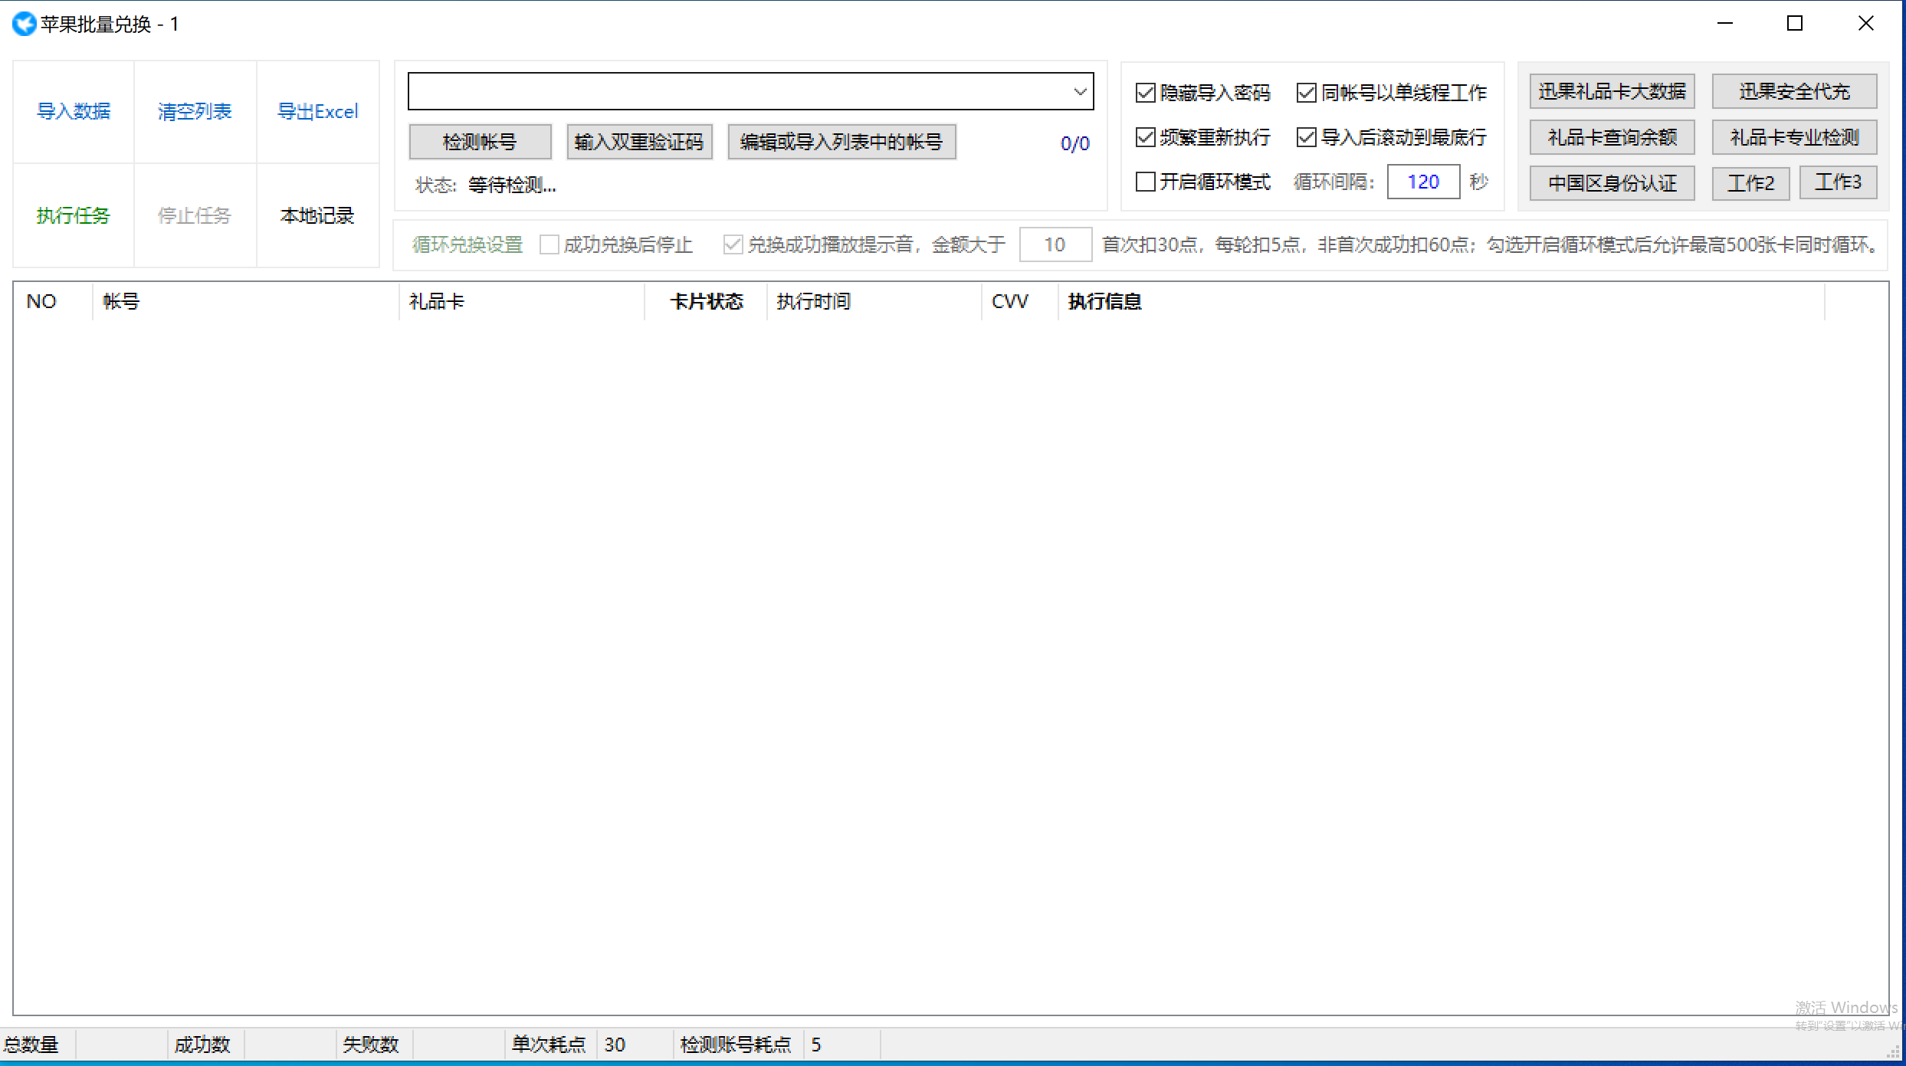Click the 金额大于 field showing 10
Image resolution: width=1906 pixels, height=1066 pixels.
tap(1055, 244)
